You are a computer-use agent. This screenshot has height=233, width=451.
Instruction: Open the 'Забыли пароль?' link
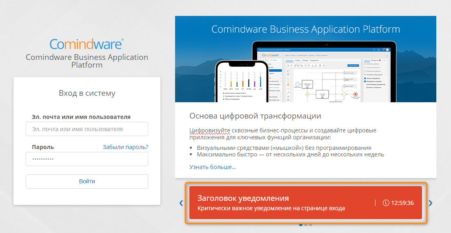click(125, 147)
